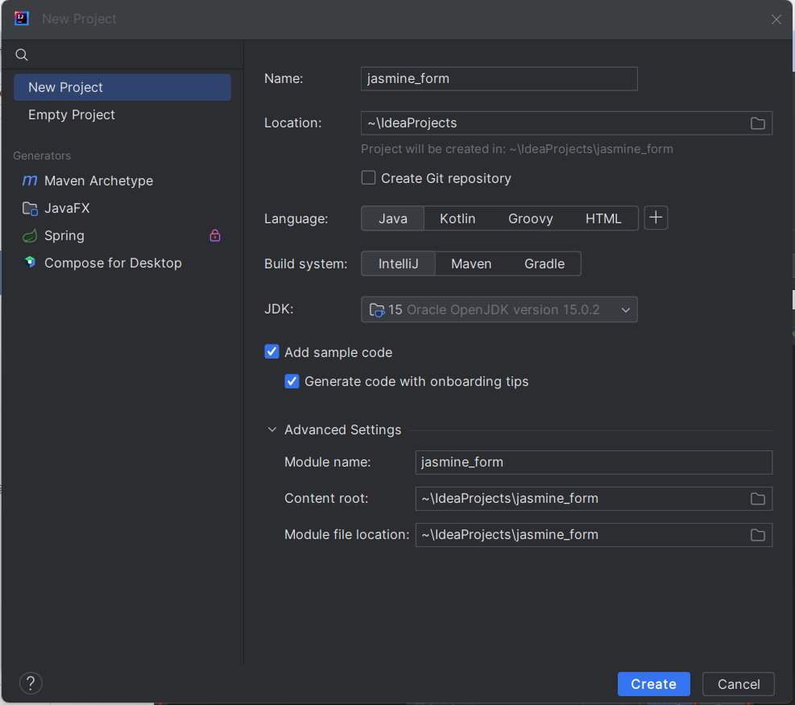Choose Spring generator
795x705 pixels.
(x=122, y=235)
